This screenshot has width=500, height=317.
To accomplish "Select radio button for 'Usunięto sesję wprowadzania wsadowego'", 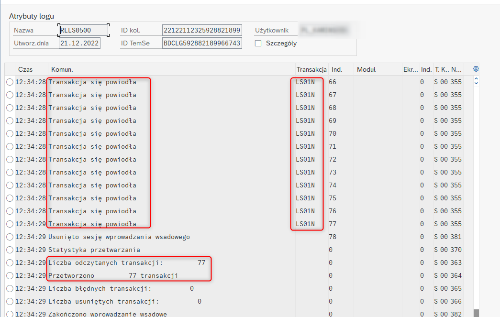I will click(10, 237).
